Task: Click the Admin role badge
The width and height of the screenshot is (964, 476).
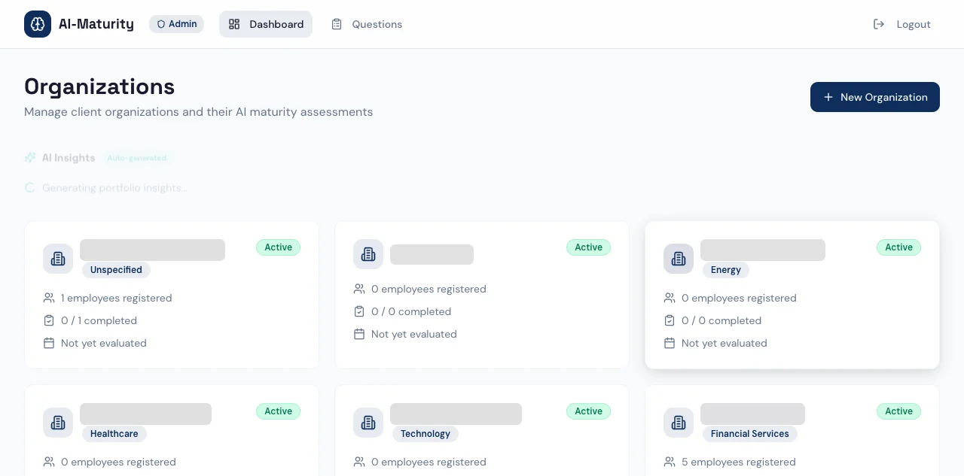Action: [x=177, y=24]
